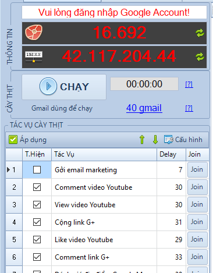Click the T.Hiện column header
Screen dimensions: 213x273
click(x=37, y=154)
